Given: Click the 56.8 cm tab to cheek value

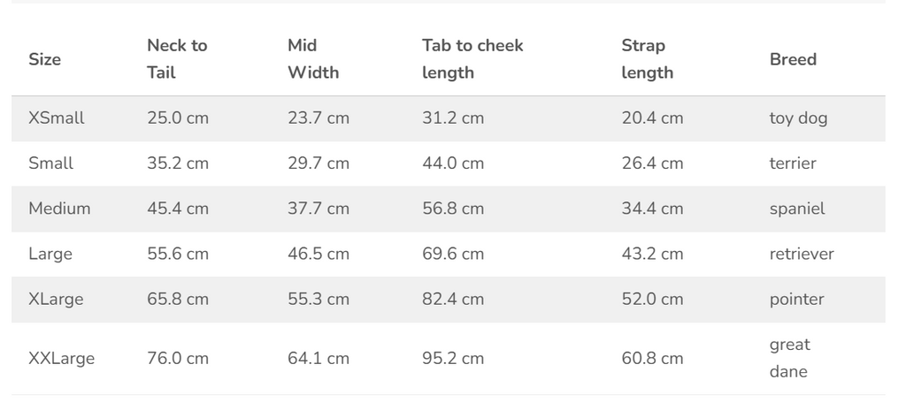Looking at the screenshot, I should click(453, 209).
